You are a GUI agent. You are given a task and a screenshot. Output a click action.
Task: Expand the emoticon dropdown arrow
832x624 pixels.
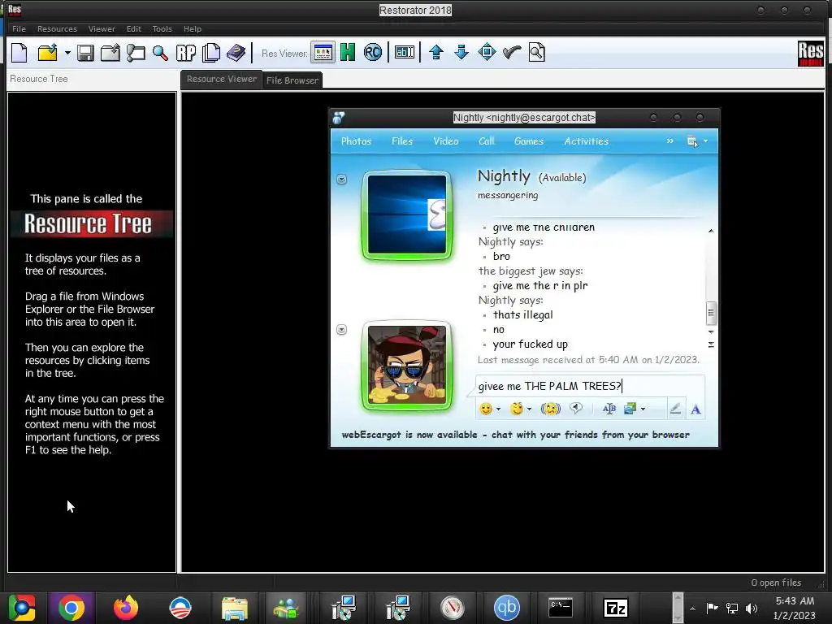coord(498,409)
